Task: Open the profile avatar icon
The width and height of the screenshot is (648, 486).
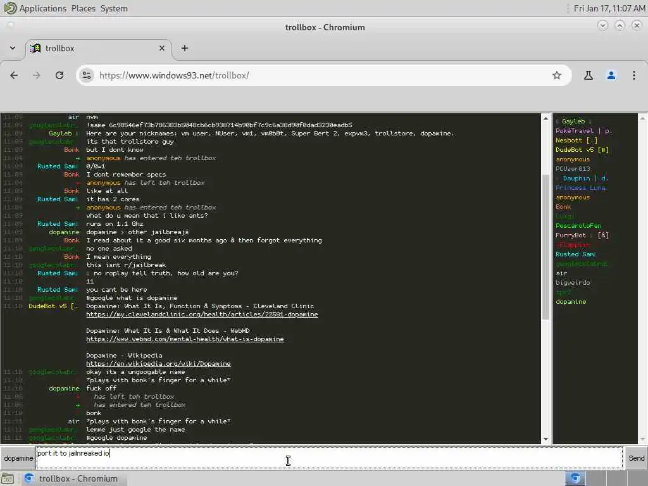Action: point(611,75)
